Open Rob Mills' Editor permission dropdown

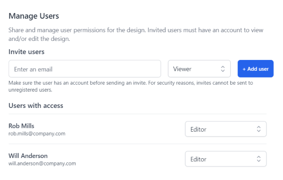pyautogui.click(x=225, y=129)
